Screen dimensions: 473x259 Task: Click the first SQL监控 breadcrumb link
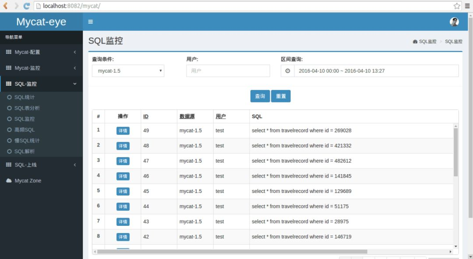coord(427,42)
